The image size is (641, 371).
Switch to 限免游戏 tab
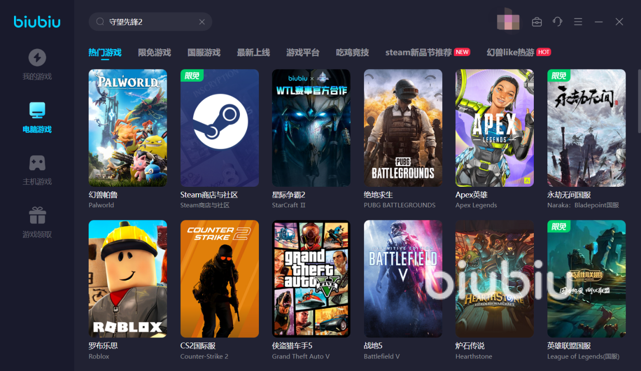point(154,53)
